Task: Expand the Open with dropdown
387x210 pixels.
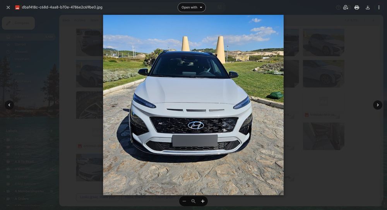Action: click(192, 7)
